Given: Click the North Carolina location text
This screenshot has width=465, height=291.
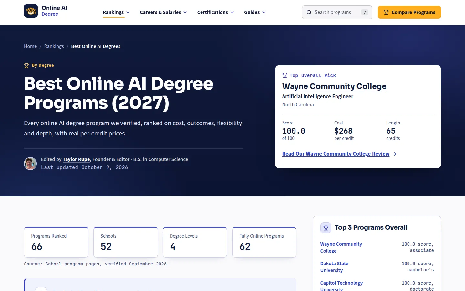Looking at the screenshot, I should [298, 105].
